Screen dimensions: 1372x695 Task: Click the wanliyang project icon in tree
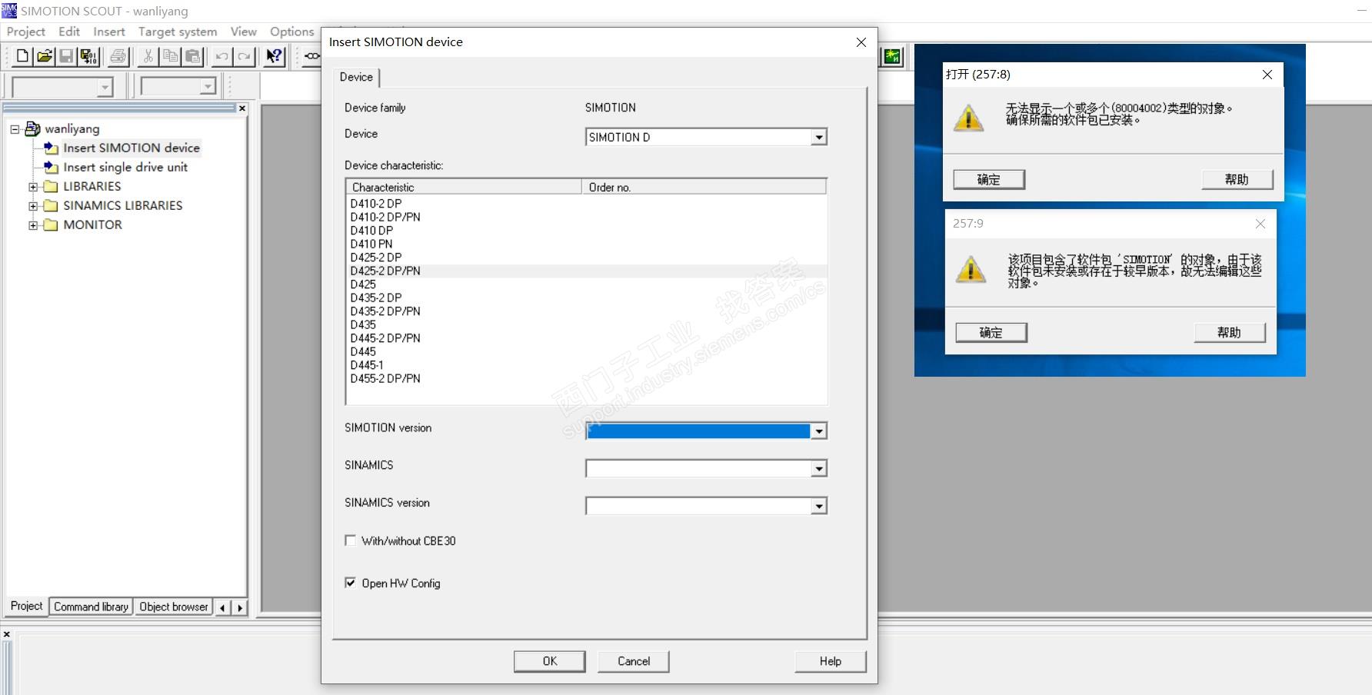[x=32, y=128]
